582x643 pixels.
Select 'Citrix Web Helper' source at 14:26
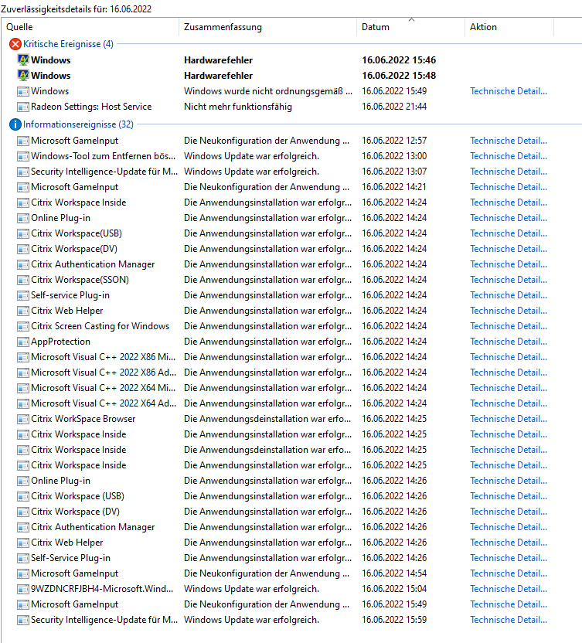(x=66, y=543)
